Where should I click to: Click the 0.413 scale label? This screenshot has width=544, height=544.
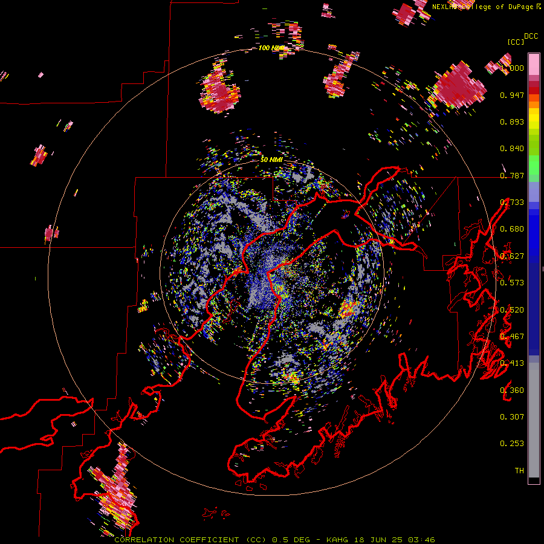pos(512,363)
